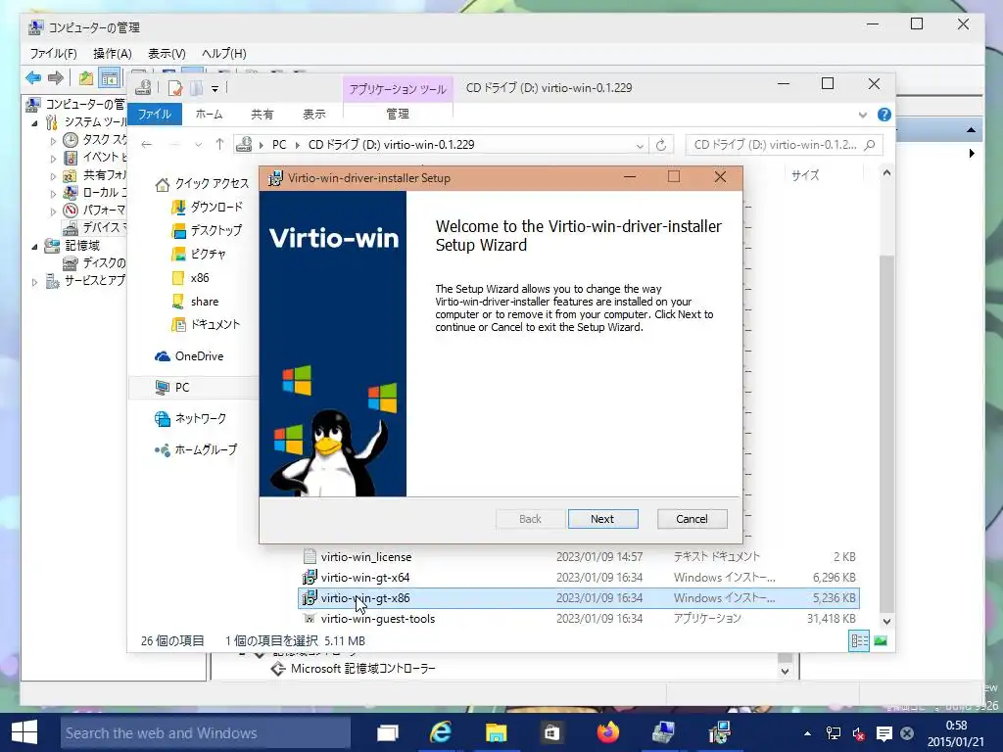Open 表示(V) menu in Computer Management

(x=167, y=53)
